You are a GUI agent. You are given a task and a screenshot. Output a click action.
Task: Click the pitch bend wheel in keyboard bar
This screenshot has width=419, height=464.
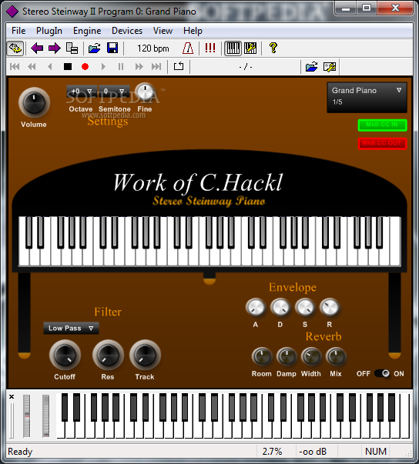click(27, 416)
